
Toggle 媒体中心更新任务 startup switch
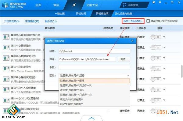(x=156, y=47)
